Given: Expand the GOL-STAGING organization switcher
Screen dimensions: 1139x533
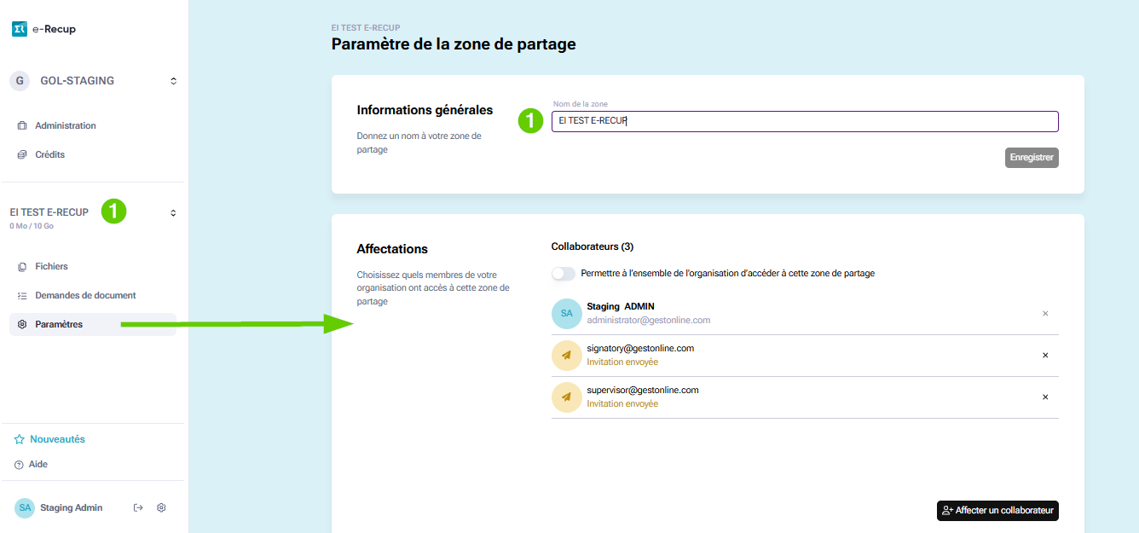Looking at the screenshot, I should (173, 81).
